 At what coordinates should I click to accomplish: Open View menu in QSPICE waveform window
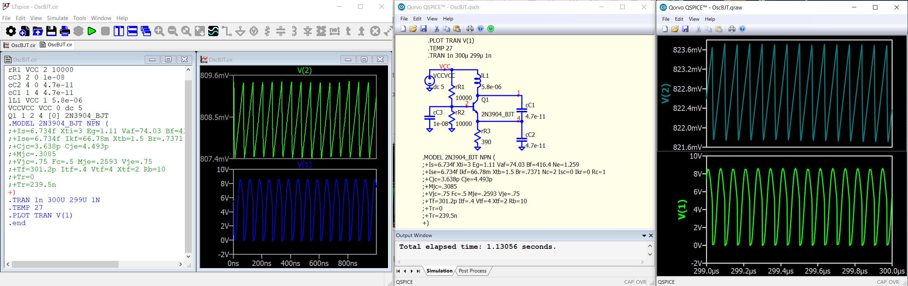point(694,19)
